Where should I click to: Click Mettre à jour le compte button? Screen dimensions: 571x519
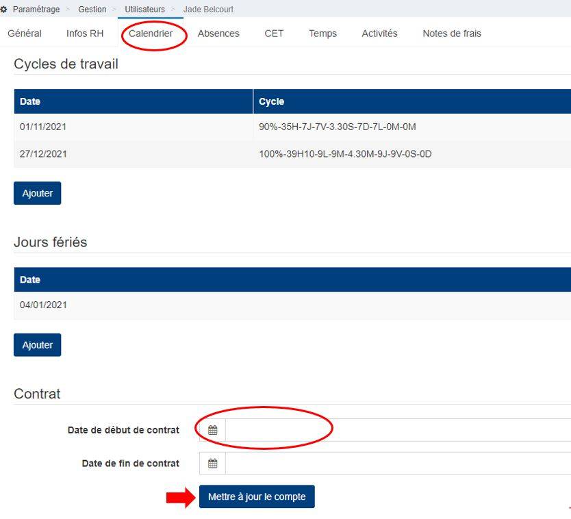257,496
